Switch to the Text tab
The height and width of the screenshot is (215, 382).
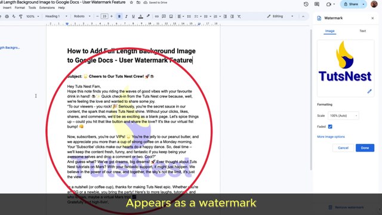click(362, 31)
